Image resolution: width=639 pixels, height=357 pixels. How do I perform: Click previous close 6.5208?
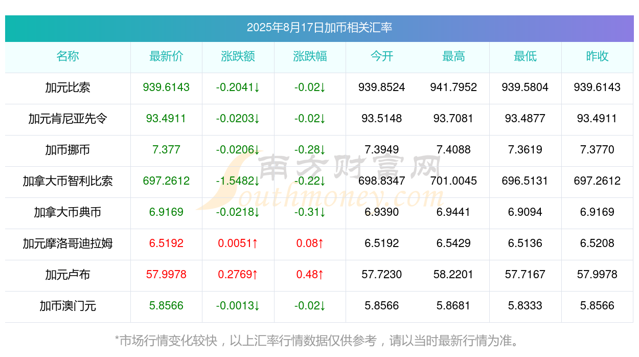point(597,243)
